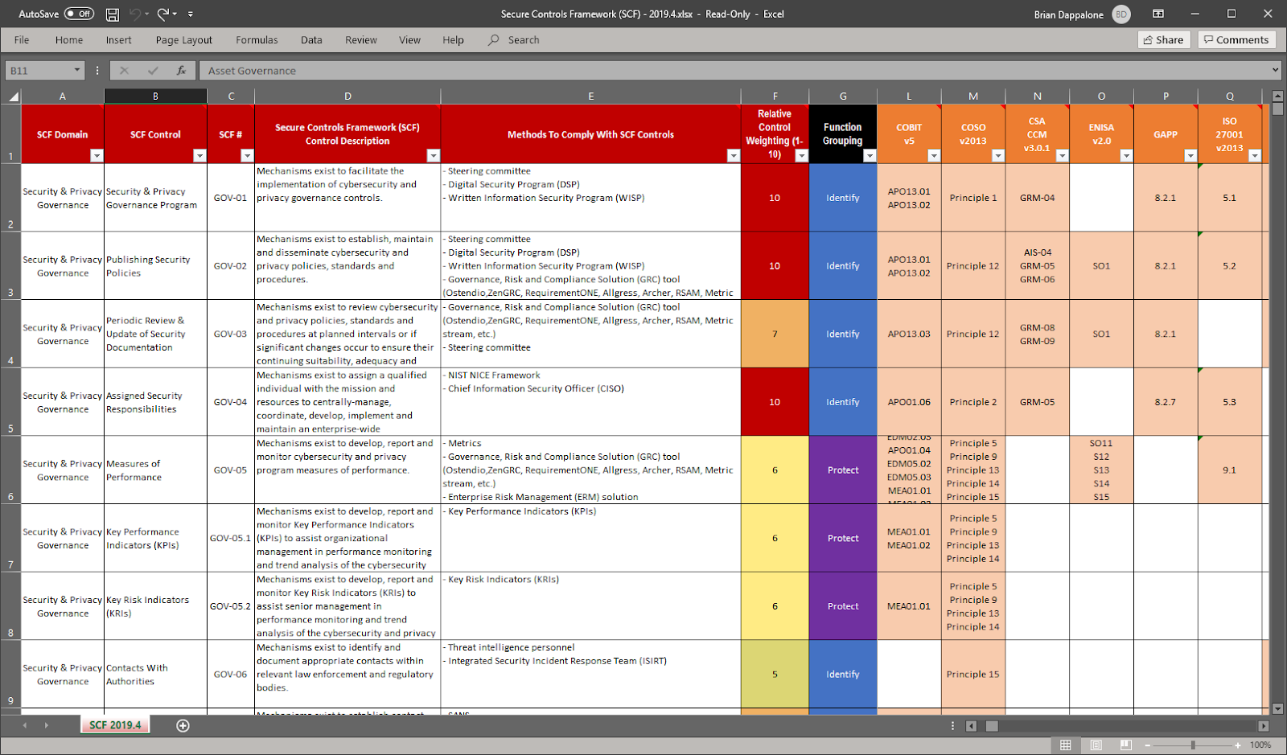
Task: Select Protect cell in GOV-05 row
Action: (843, 470)
